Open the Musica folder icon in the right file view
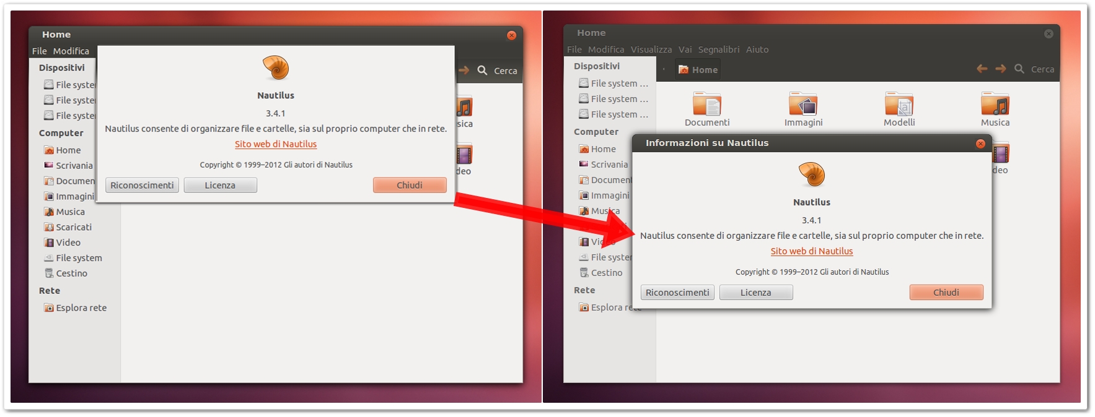 [995, 104]
